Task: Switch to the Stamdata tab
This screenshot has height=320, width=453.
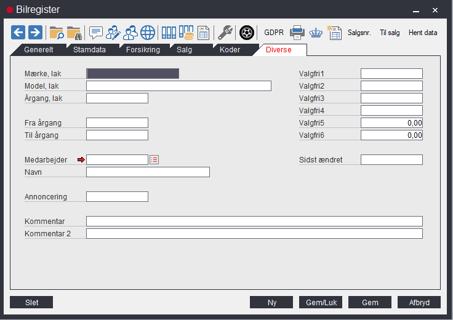Action: click(x=90, y=50)
